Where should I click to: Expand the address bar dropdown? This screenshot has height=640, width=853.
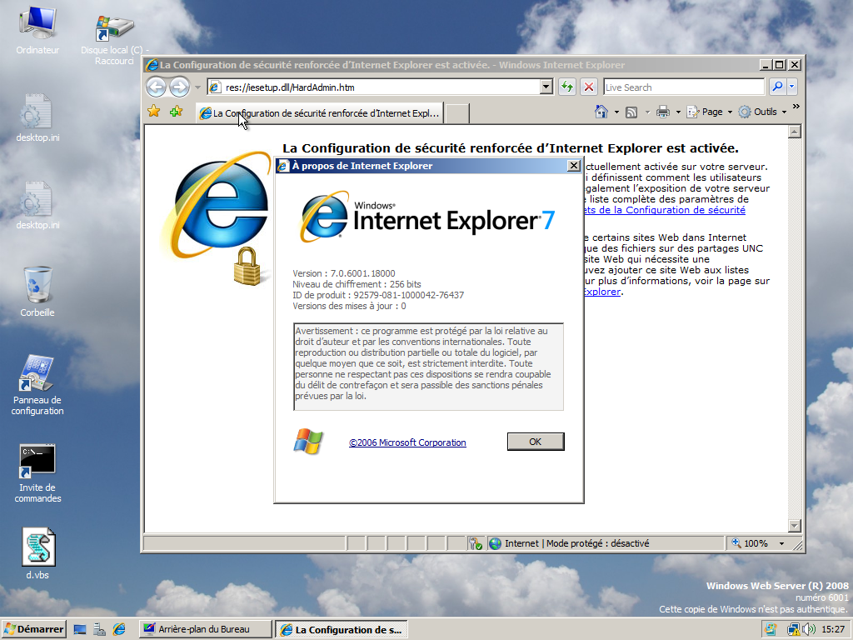coord(546,87)
